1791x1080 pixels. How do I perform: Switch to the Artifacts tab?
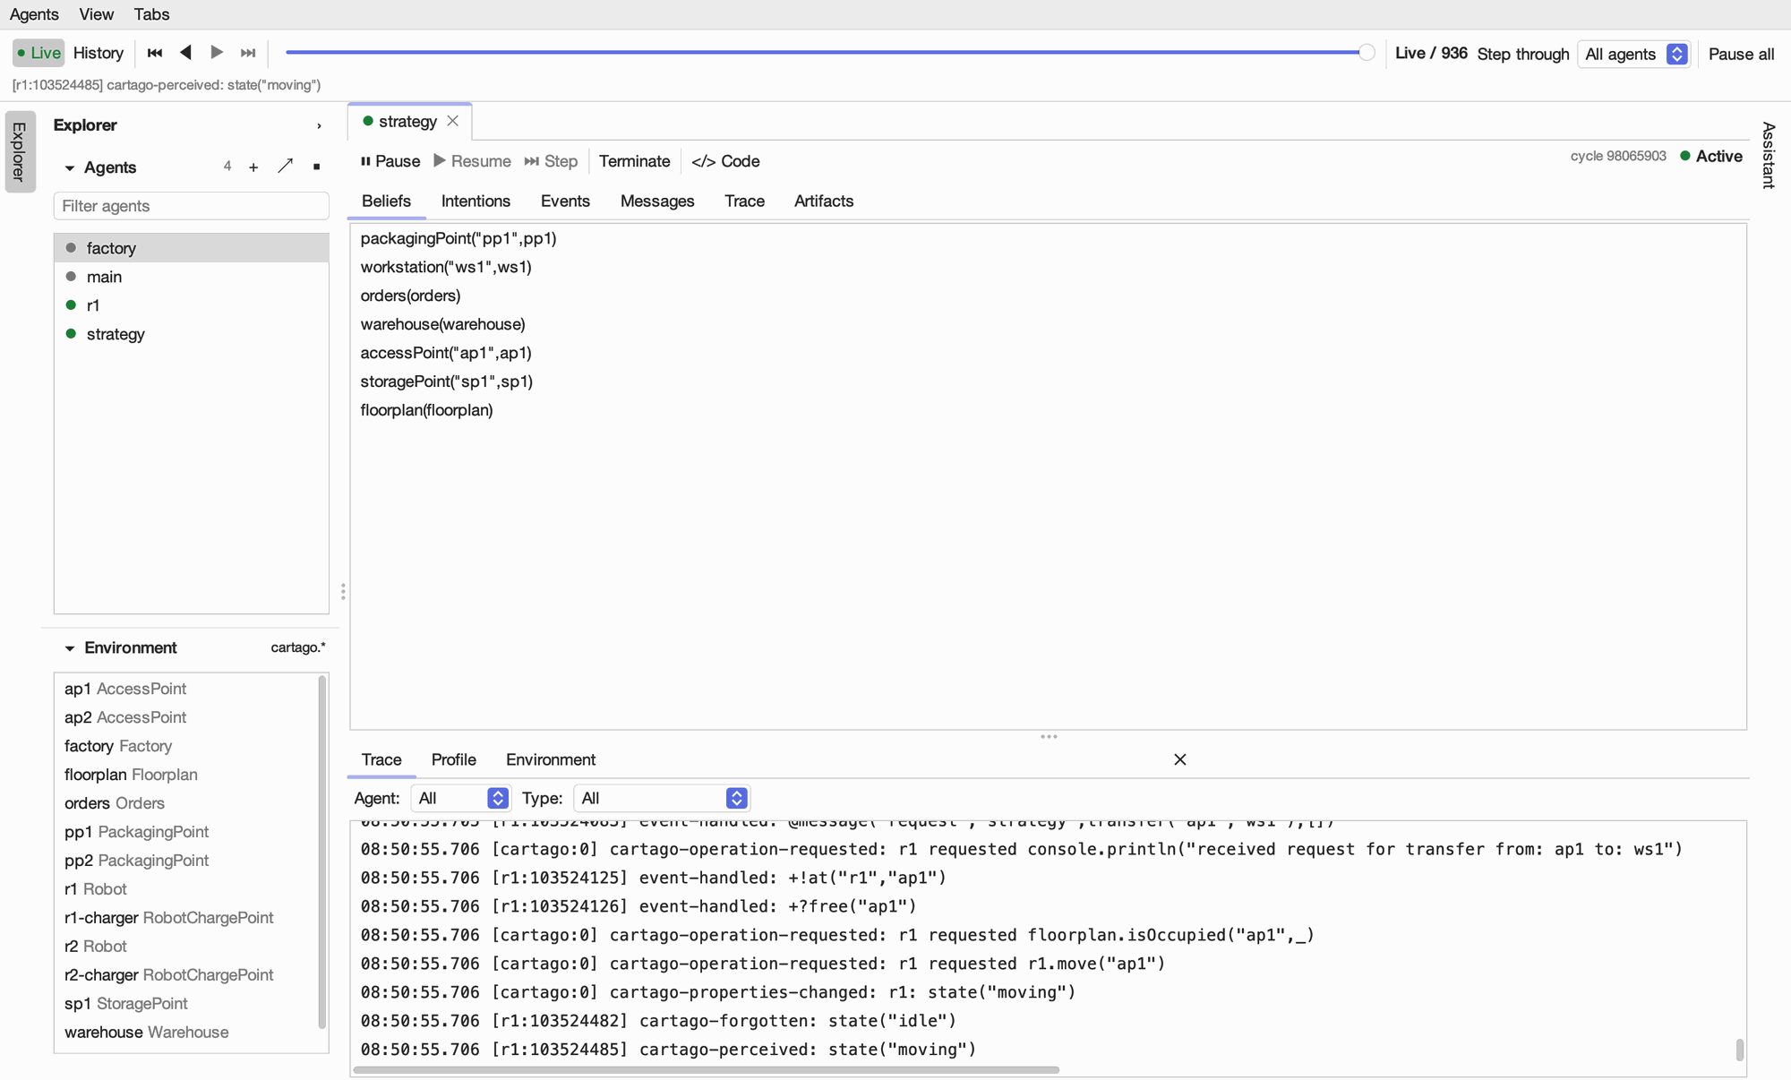(x=824, y=201)
